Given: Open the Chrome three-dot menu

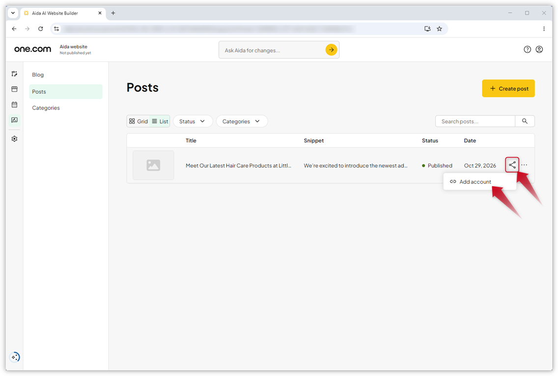Looking at the screenshot, I should point(544,29).
